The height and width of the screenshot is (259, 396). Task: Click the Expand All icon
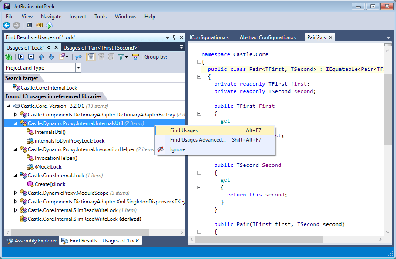pos(21,57)
